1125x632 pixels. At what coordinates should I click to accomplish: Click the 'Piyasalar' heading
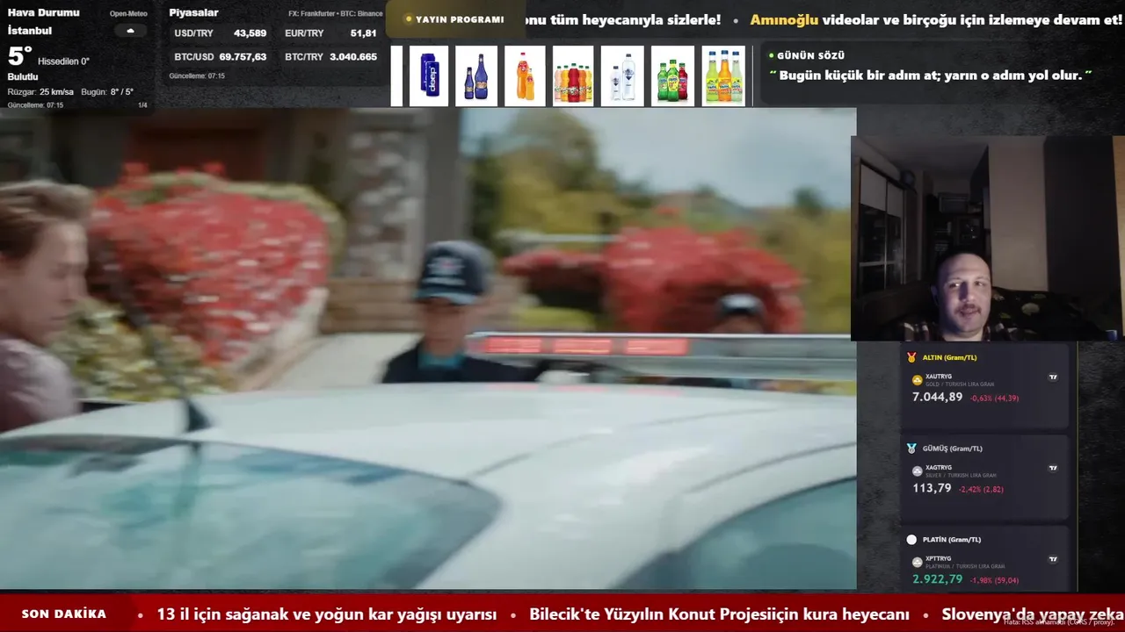click(193, 12)
